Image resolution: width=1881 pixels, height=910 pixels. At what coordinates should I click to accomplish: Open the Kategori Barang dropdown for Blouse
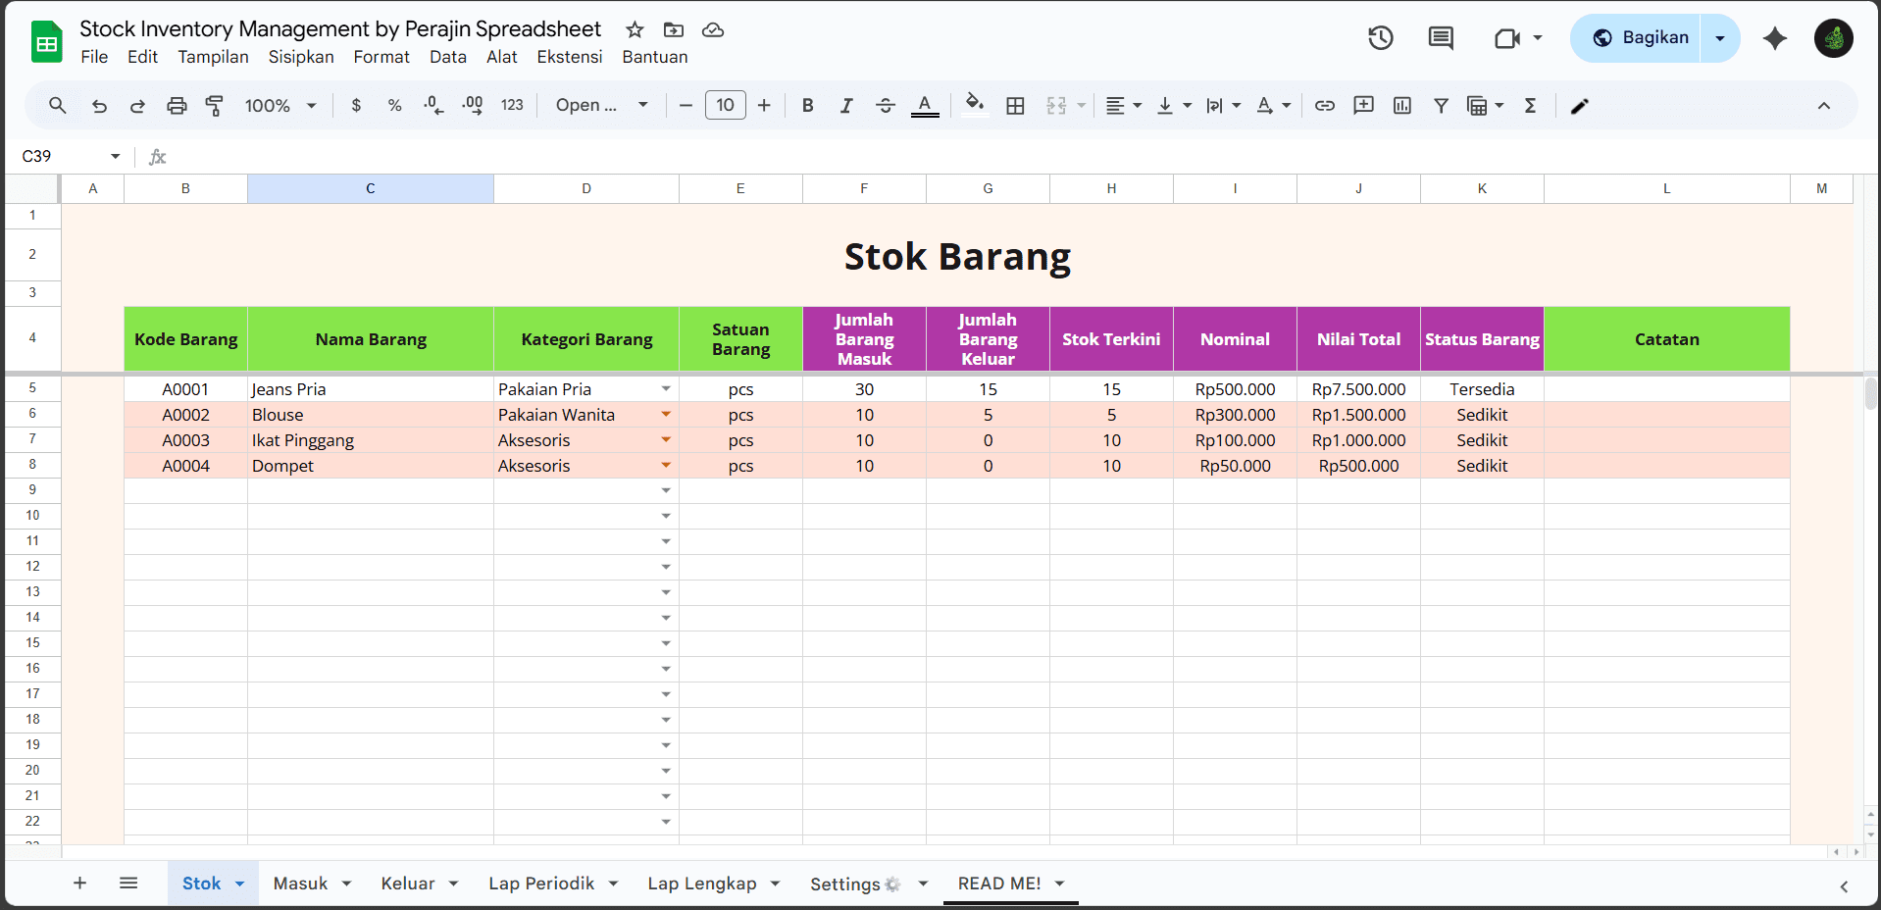pyautogui.click(x=666, y=414)
